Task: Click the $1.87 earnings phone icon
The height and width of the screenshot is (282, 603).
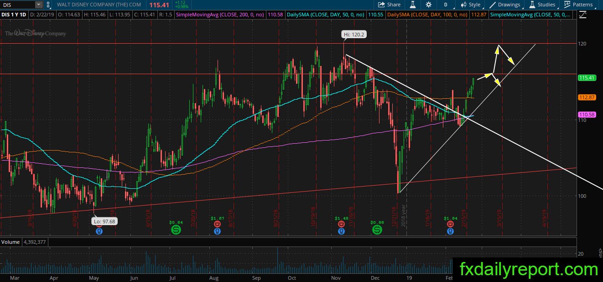Action: pos(217,224)
